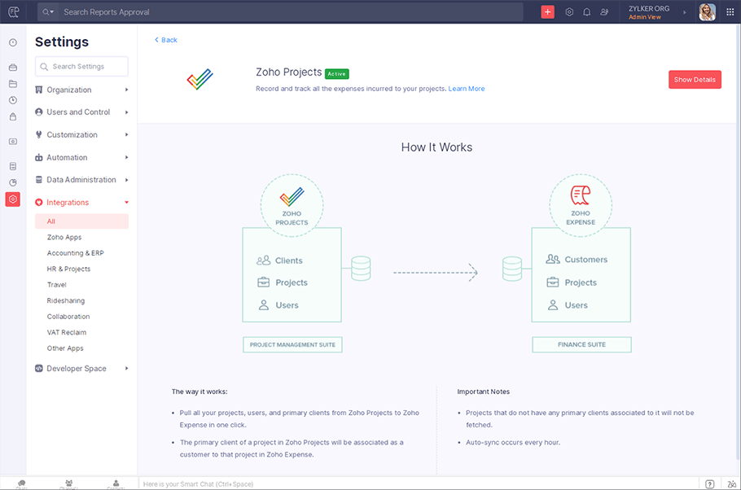Select the highlighted Settings gear in sidebar
Screen dimensions: 741x490
(12, 199)
